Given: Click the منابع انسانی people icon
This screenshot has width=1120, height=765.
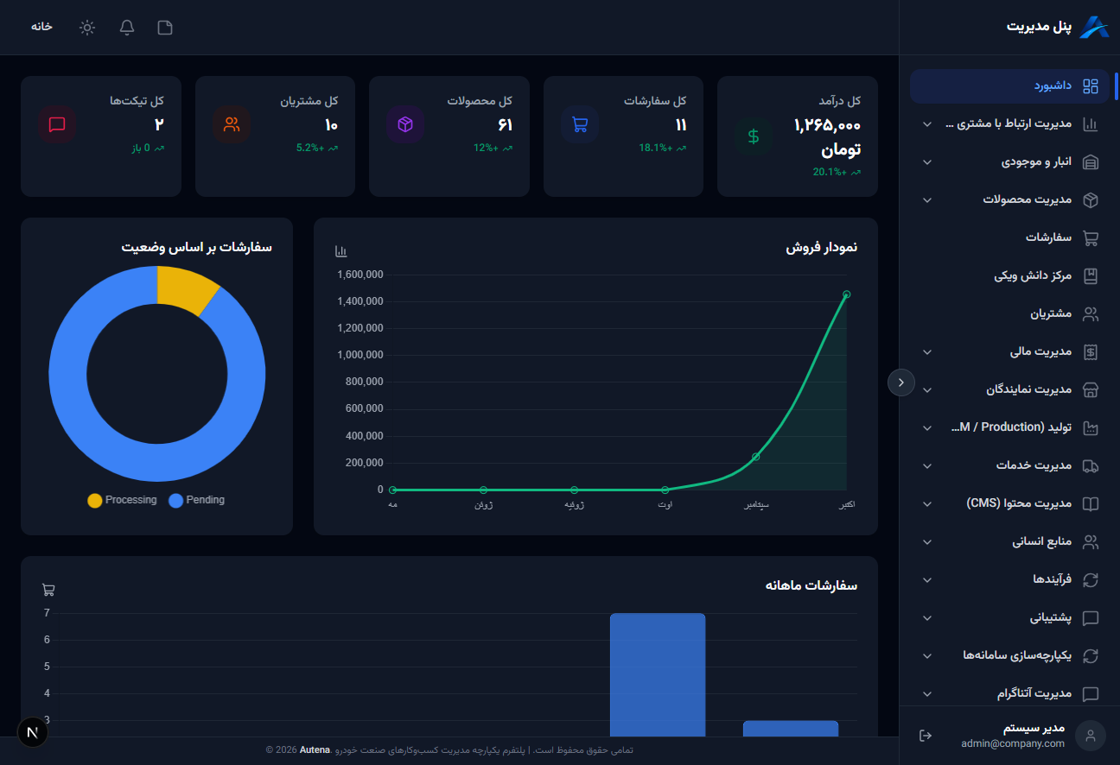Looking at the screenshot, I should pos(1091,542).
